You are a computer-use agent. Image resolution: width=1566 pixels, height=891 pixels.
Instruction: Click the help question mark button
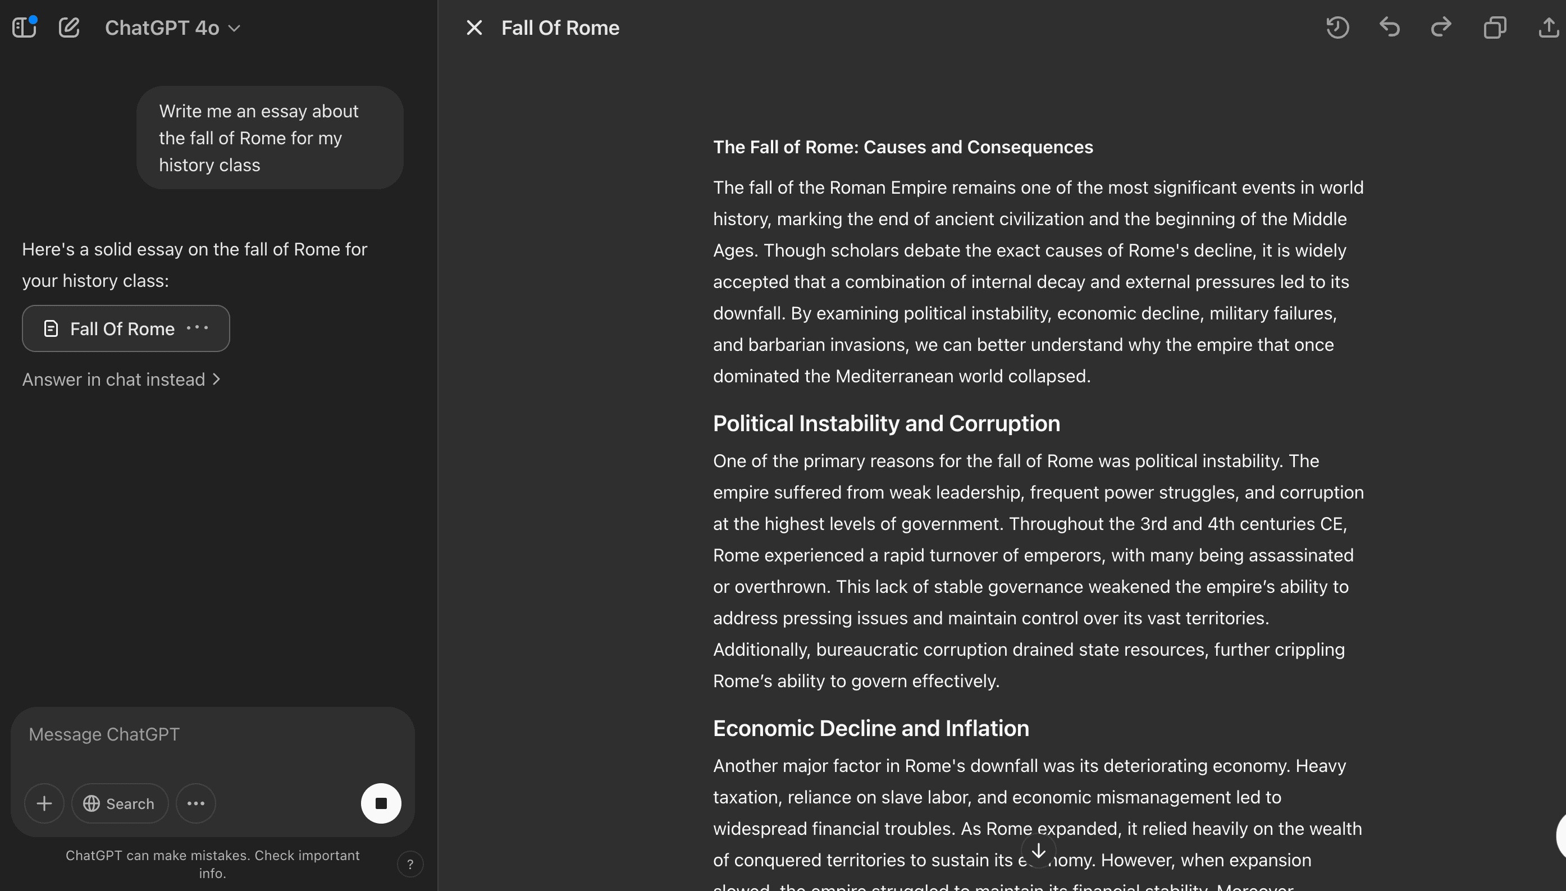(x=410, y=864)
